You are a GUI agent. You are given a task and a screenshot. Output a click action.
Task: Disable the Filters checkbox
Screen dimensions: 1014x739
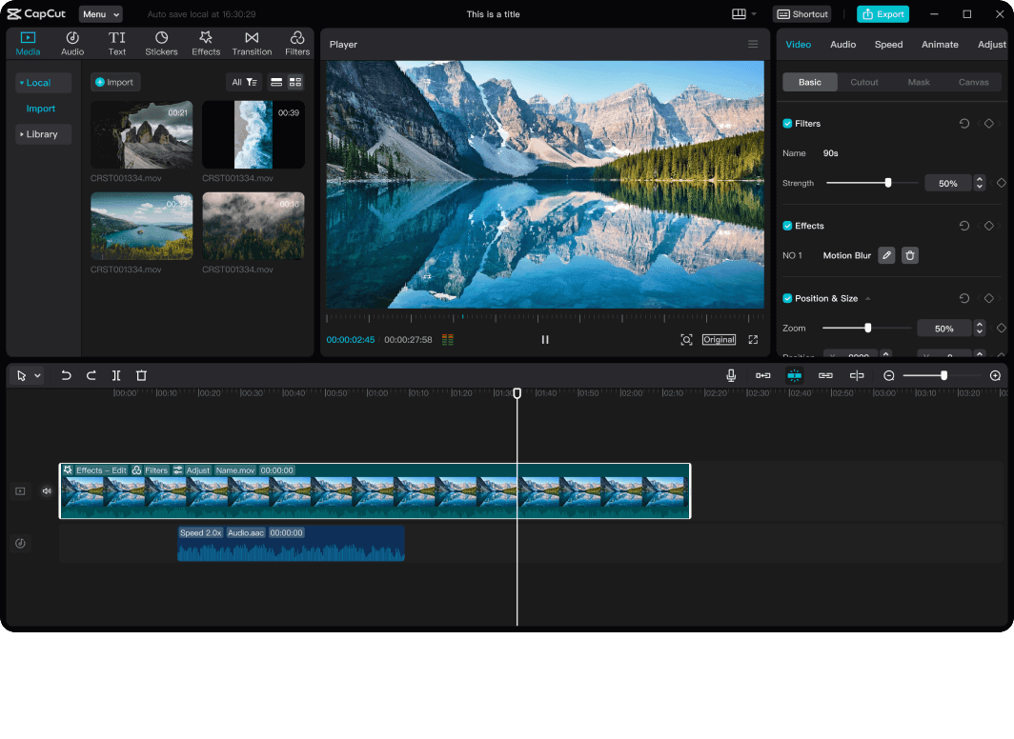pos(787,124)
